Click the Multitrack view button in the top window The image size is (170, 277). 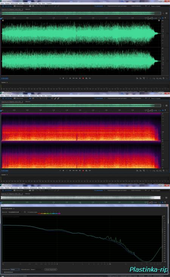(18, 6)
